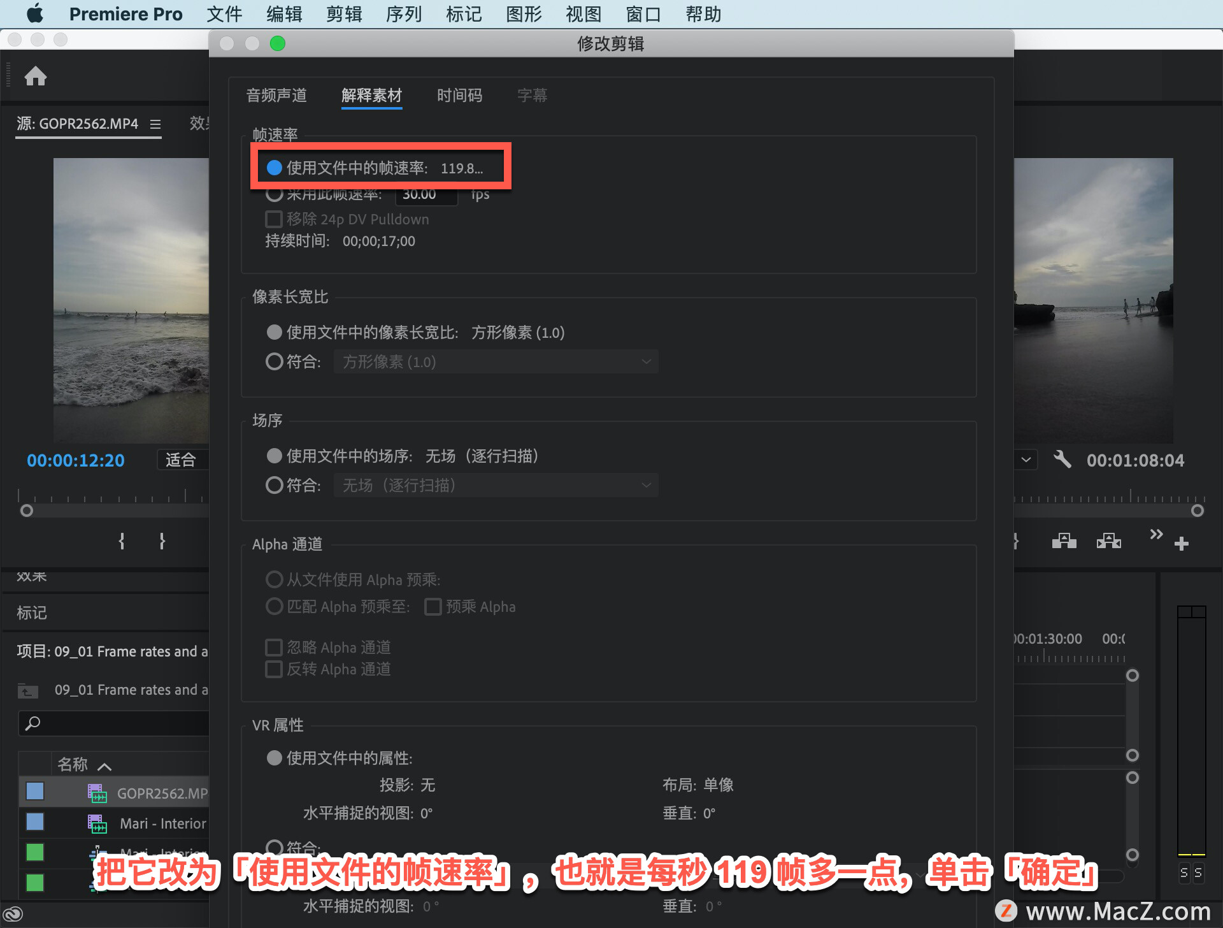Expand the overflow transport buttons chevron
Screen dimensions: 1223x928
[1156, 534]
